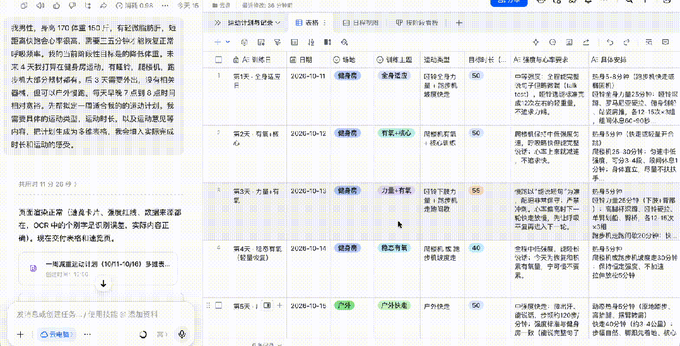
Task: Open the filter funnel icon
Action: (x=278, y=42)
